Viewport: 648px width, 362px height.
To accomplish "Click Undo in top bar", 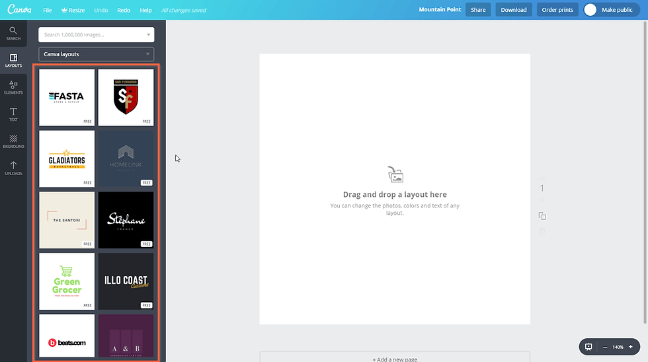I will (x=101, y=10).
